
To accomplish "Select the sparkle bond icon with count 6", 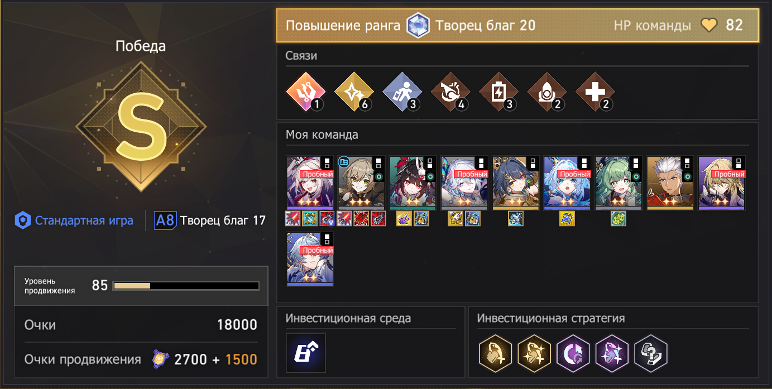I will coord(353,92).
